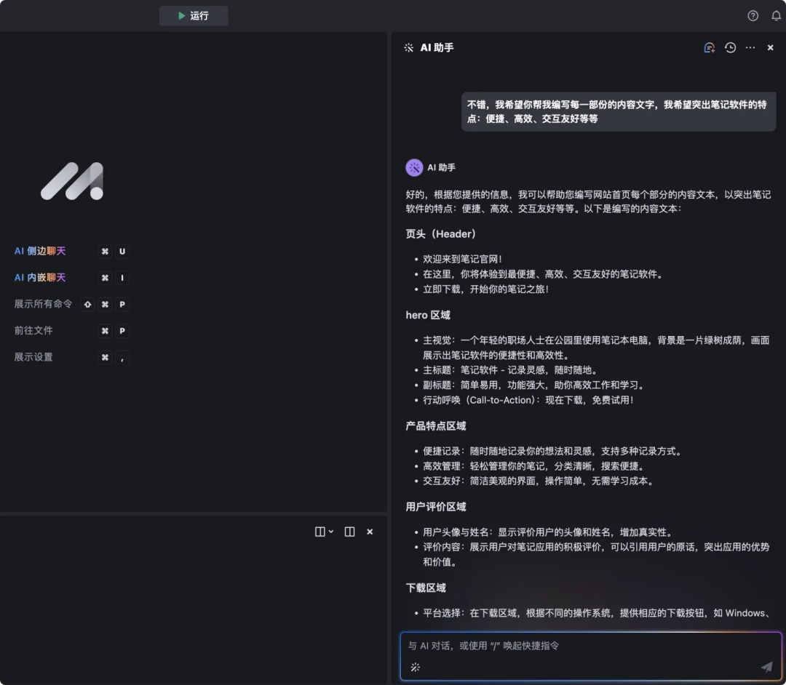The height and width of the screenshot is (685, 786).
Task: Click the 运行 button
Action: (193, 15)
